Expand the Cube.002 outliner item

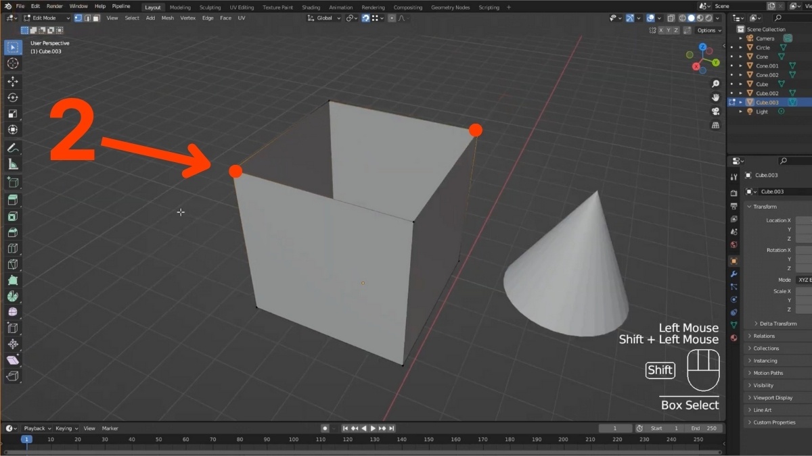tap(741, 93)
